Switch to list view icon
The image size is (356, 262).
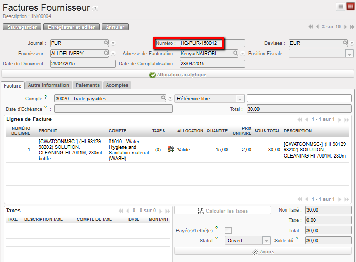[x=341, y=6]
